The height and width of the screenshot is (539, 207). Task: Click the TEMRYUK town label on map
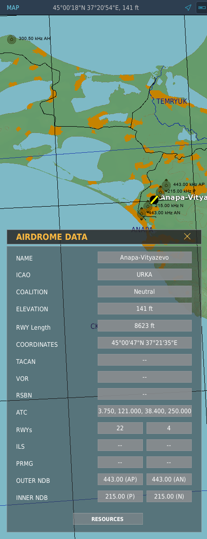click(172, 102)
